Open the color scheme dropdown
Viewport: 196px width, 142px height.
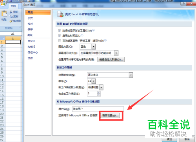pyautogui.click(x=93, y=47)
